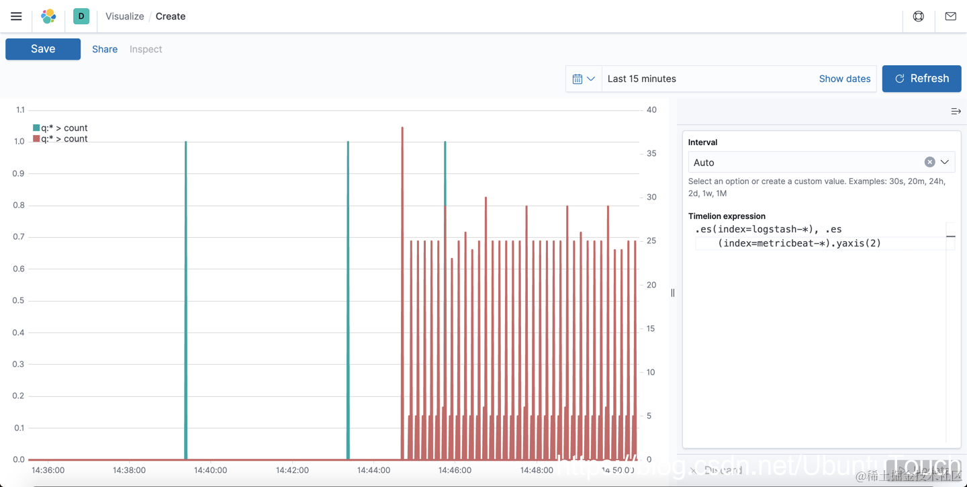This screenshot has height=487, width=967.
Task: Go to Visualize breadcrumb
Action: tap(125, 16)
